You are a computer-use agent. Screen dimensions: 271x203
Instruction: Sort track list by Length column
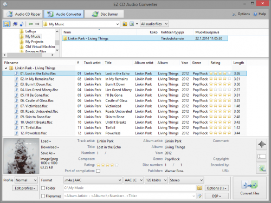(238, 63)
